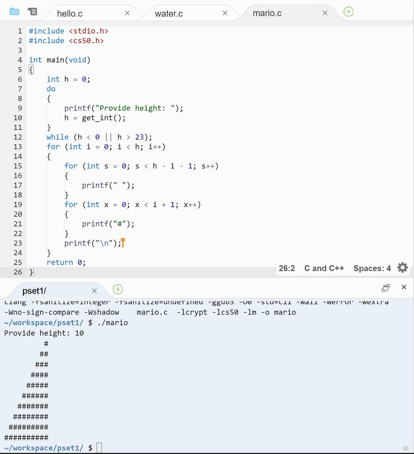The width and height of the screenshot is (414, 454).
Task: Click the round indicator at the terminal's lower right
Action: pyautogui.click(x=406, y=448)
